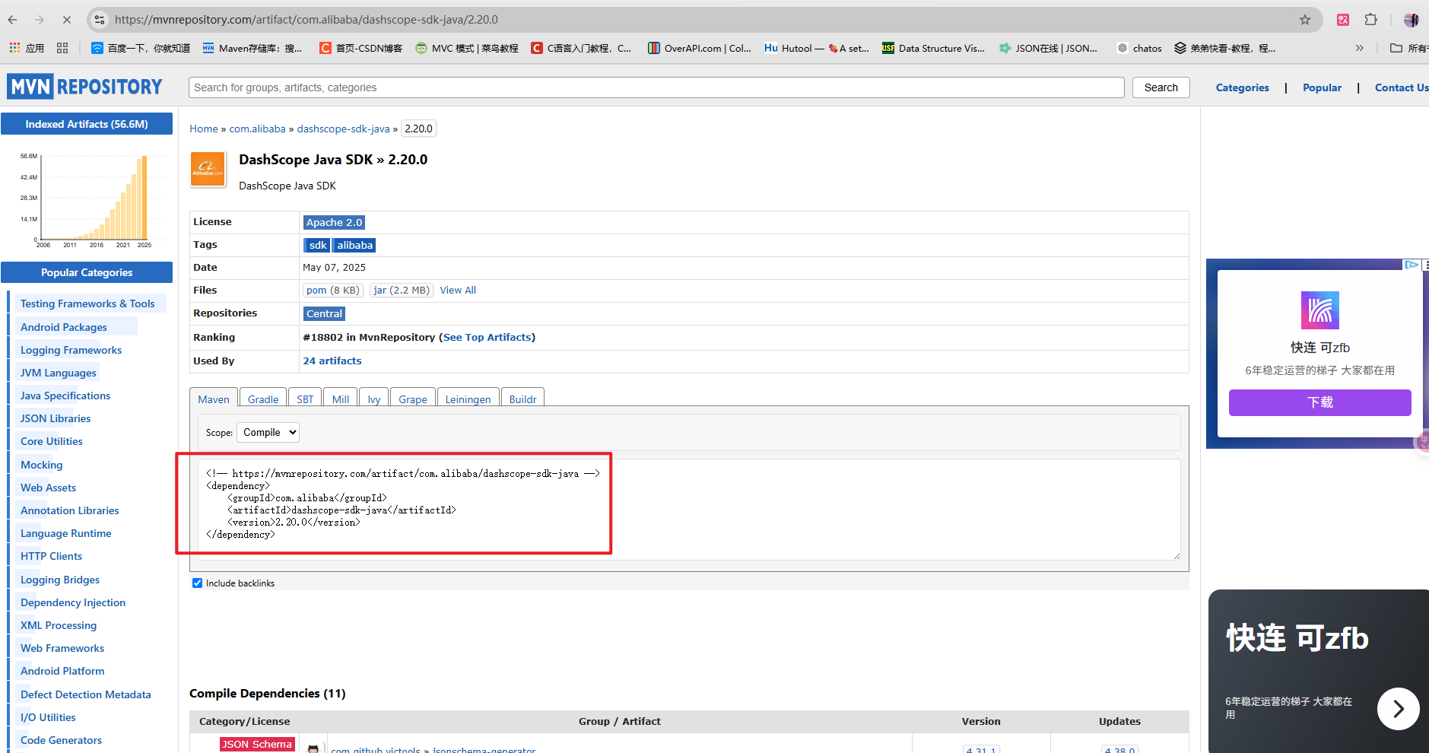Select the Ivy tab
Viewport: 1429px width, 753px height.
374,399
